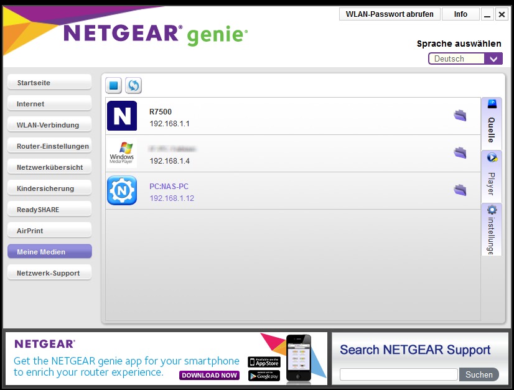
Task: Select the 192.168.1.12 address text
Action: pos(172,198)
